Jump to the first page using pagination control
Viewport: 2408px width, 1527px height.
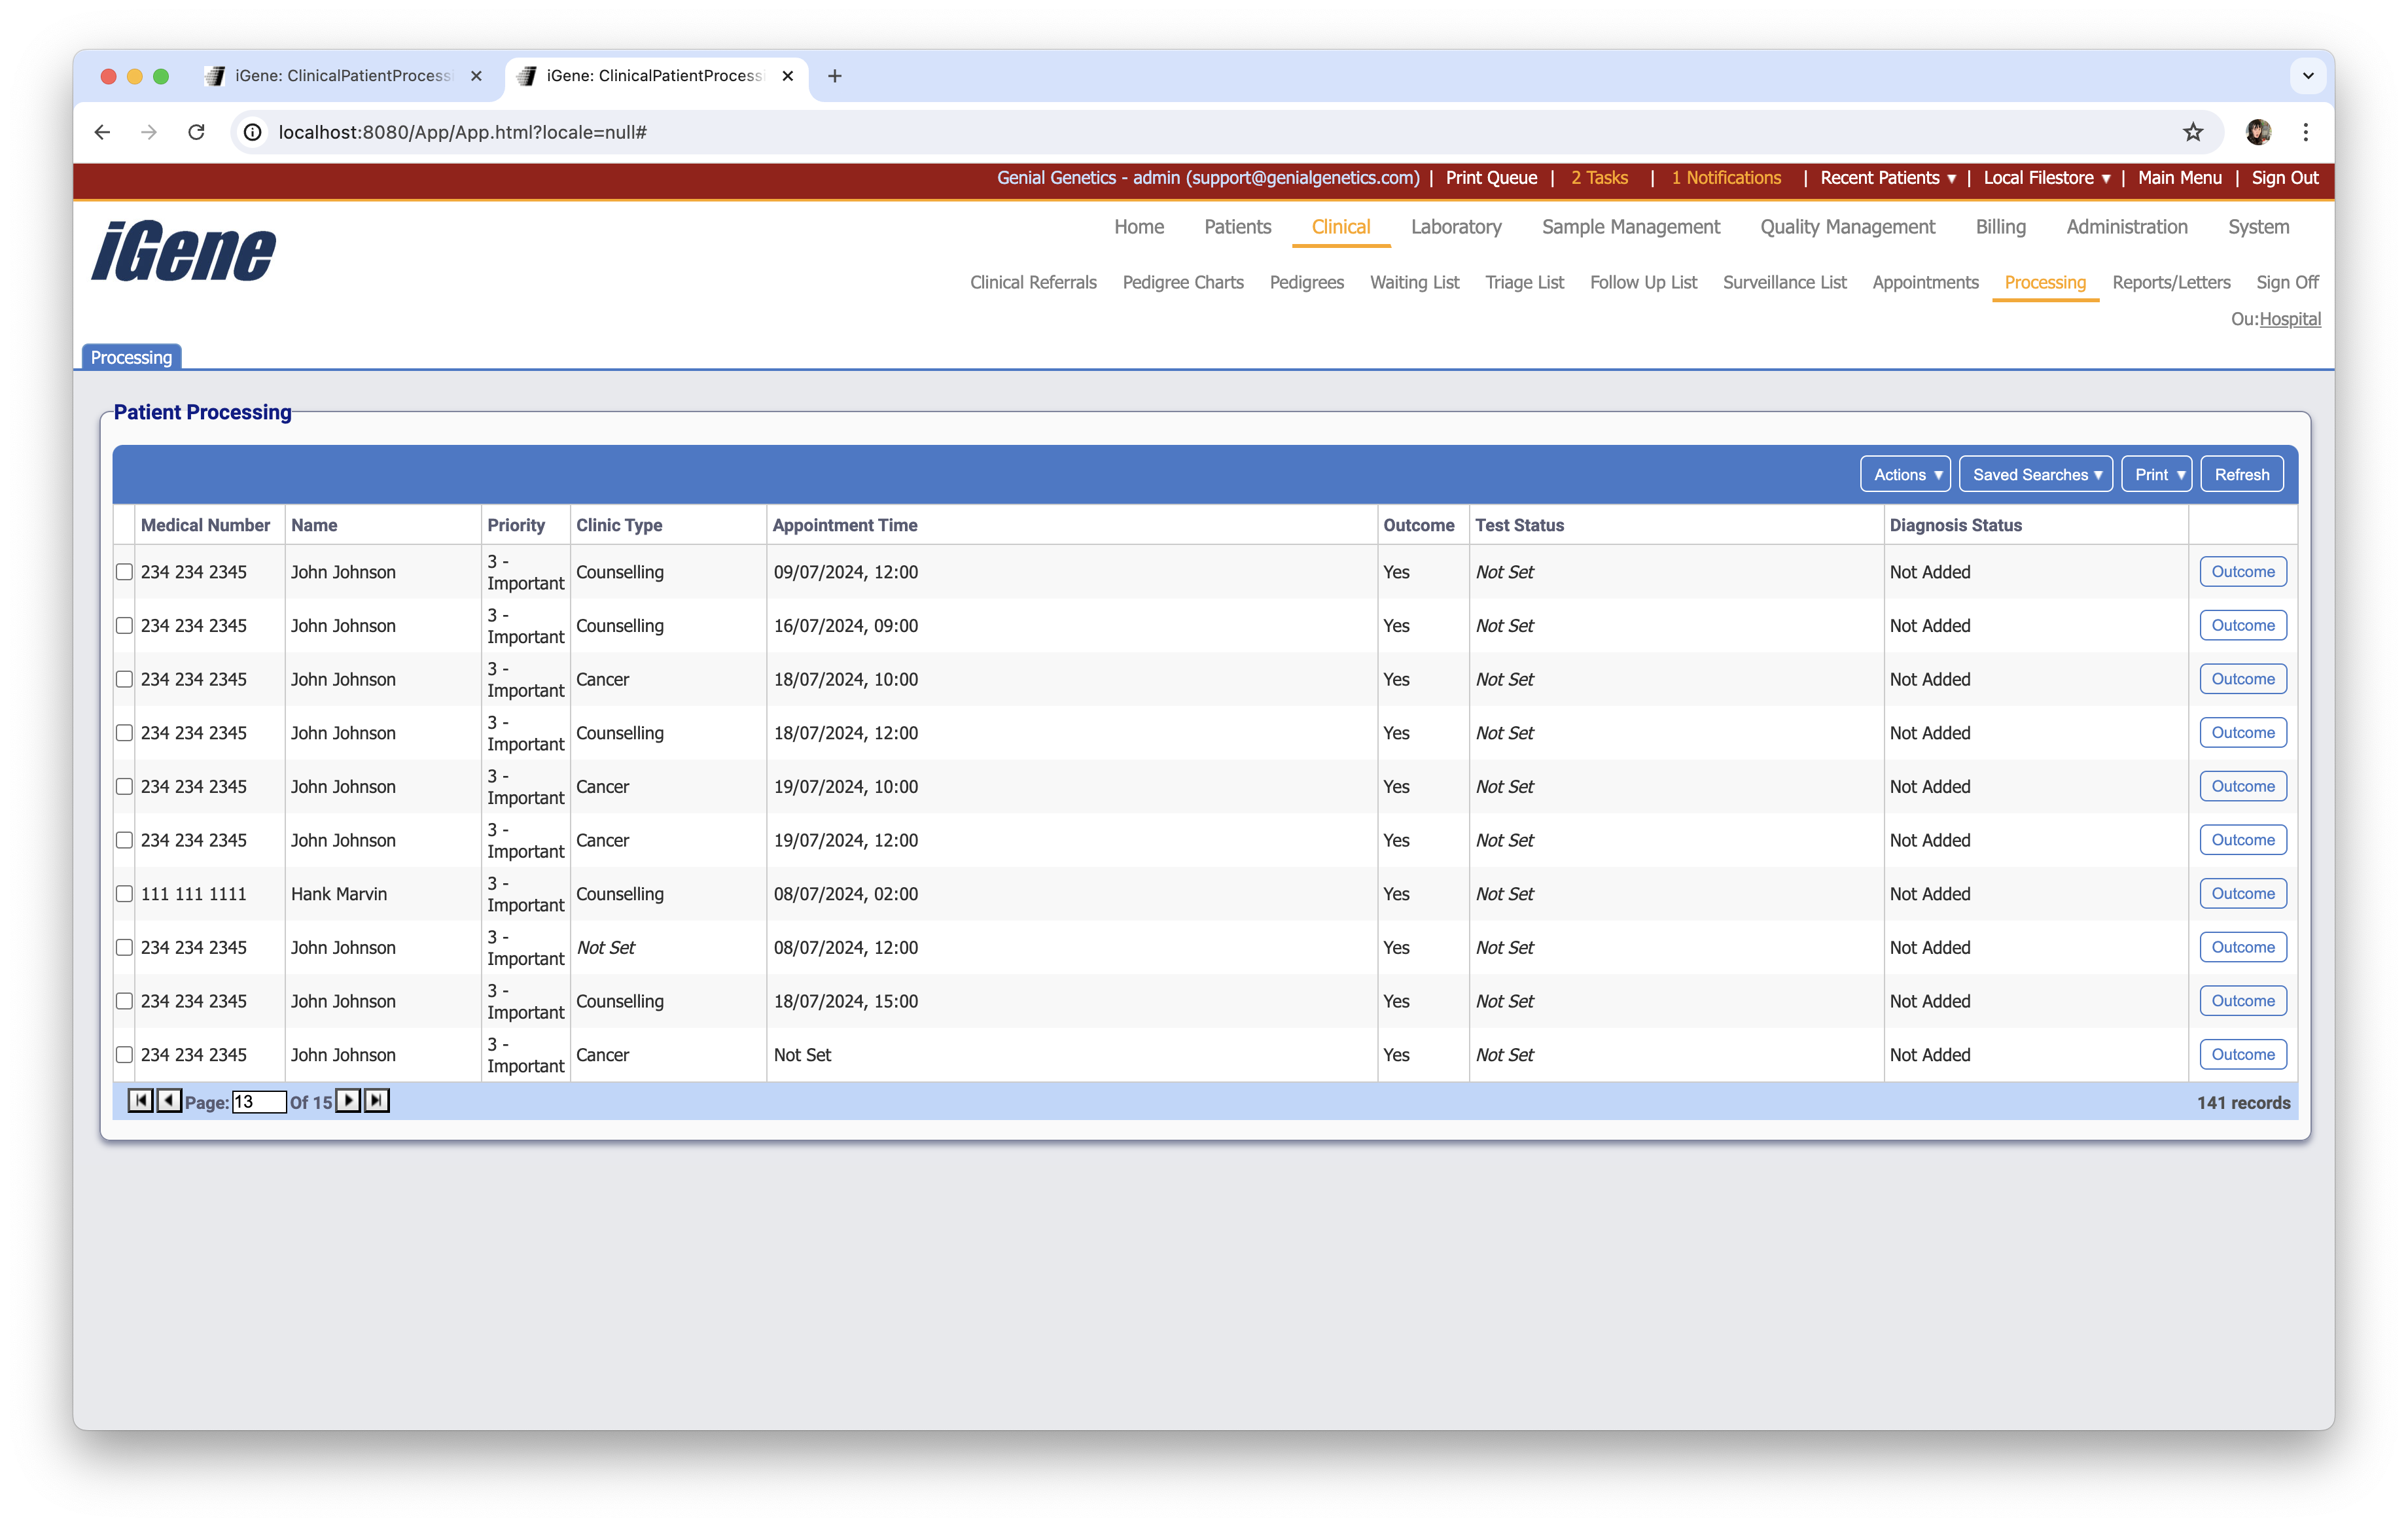tap(140, 1101)
